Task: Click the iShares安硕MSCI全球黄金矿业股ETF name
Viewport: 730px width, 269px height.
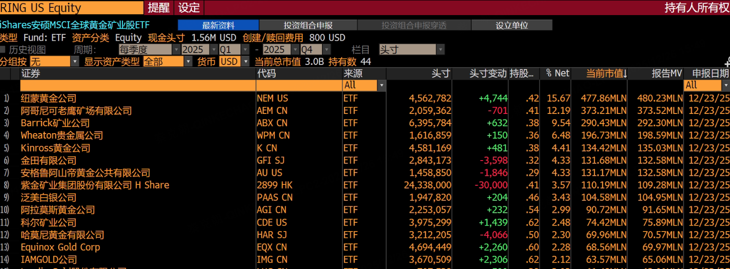Action: pos(75,25)
